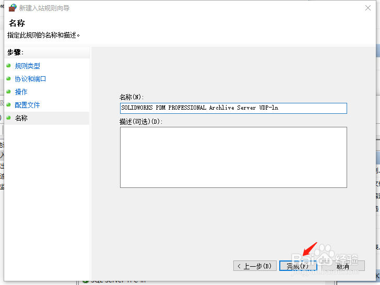Click the green bullet beside 协议和端口
Image resolution: width=380 pixels, height=285 pixels.
pyautogui.click(x=8, y=78)
